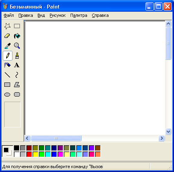Image resolution: width=174 pixels, height=172 pixels.
Task: Select the bright blue swatch
Action: tap(54, 154)
